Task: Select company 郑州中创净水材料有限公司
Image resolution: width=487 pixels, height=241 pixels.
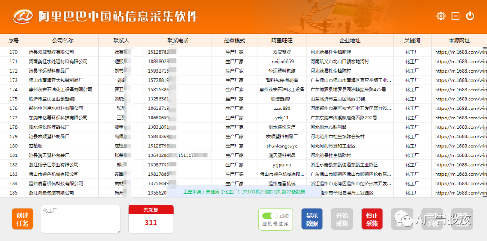Action: click(56, 108)
